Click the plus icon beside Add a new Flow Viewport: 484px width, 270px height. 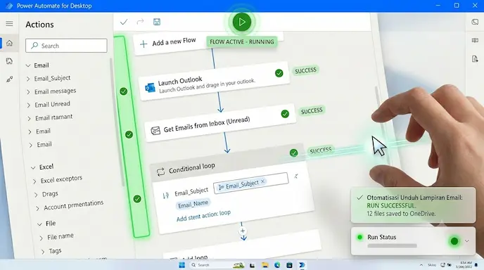144,44
